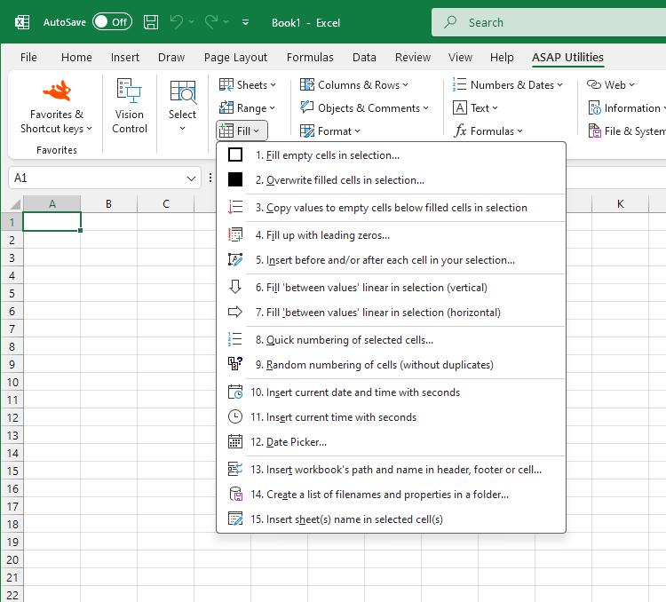Click the Excel app icon in title bar
Viewport: 666px width, 602px height.
[x=22, y=22]
